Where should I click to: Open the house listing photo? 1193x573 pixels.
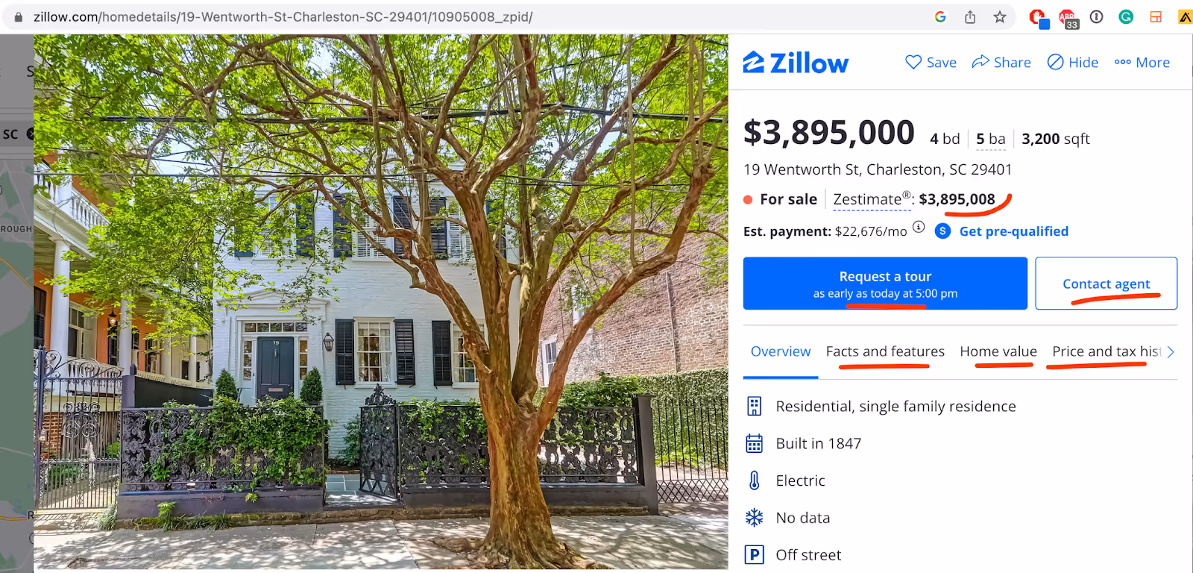[380, 302]
